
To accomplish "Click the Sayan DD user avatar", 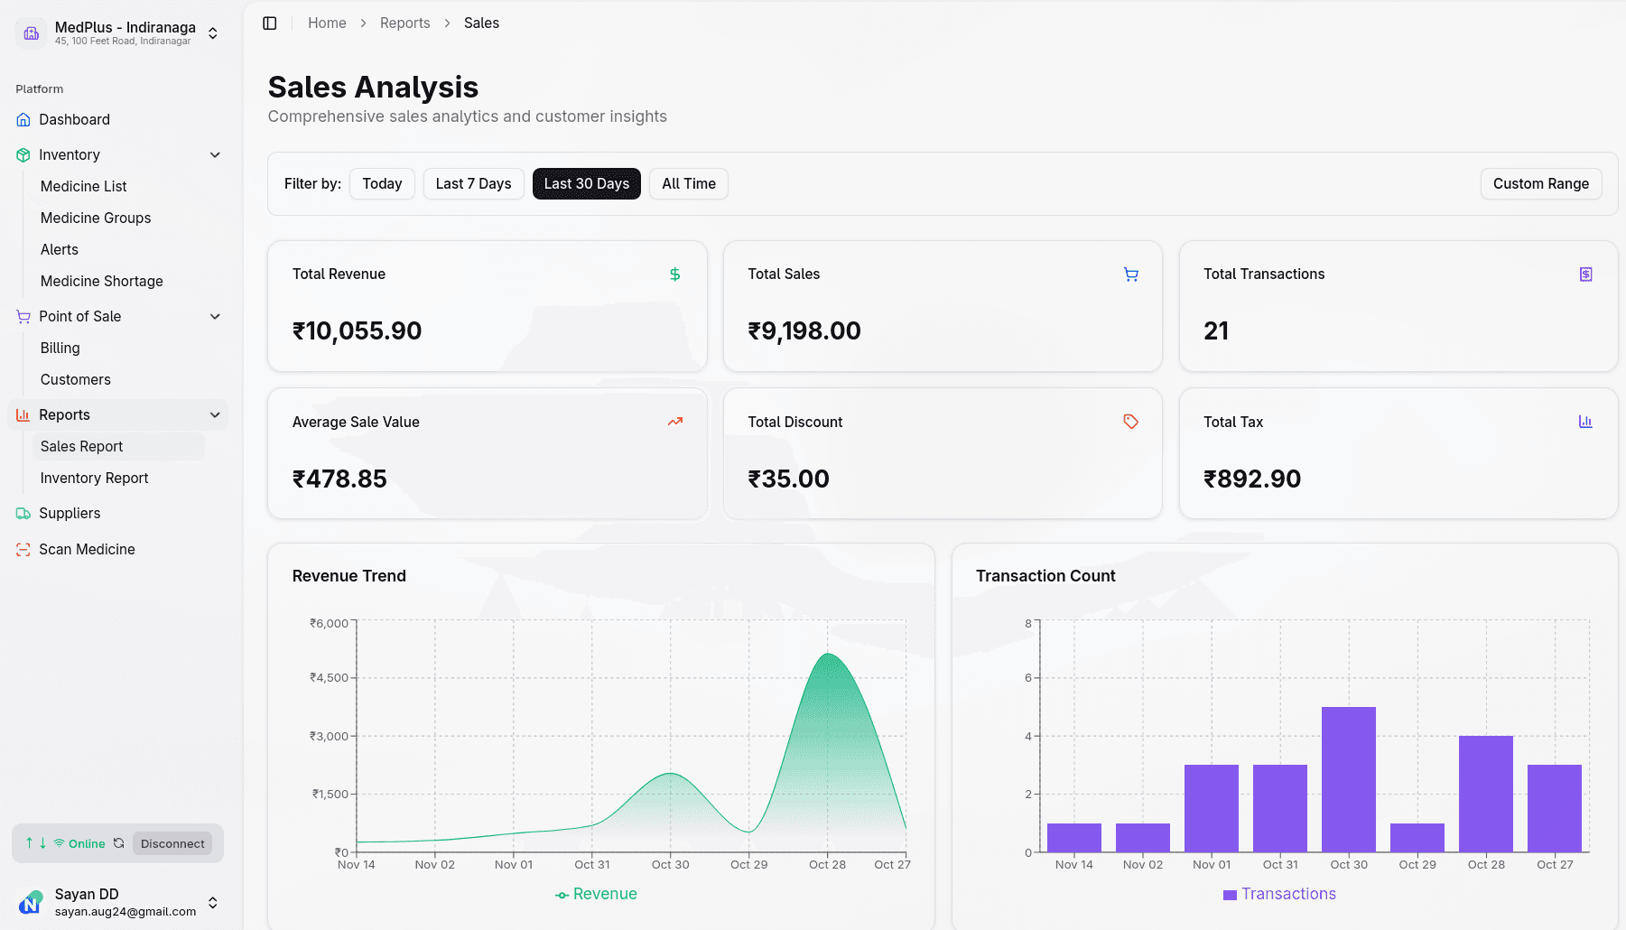I will tap(31, 902).
